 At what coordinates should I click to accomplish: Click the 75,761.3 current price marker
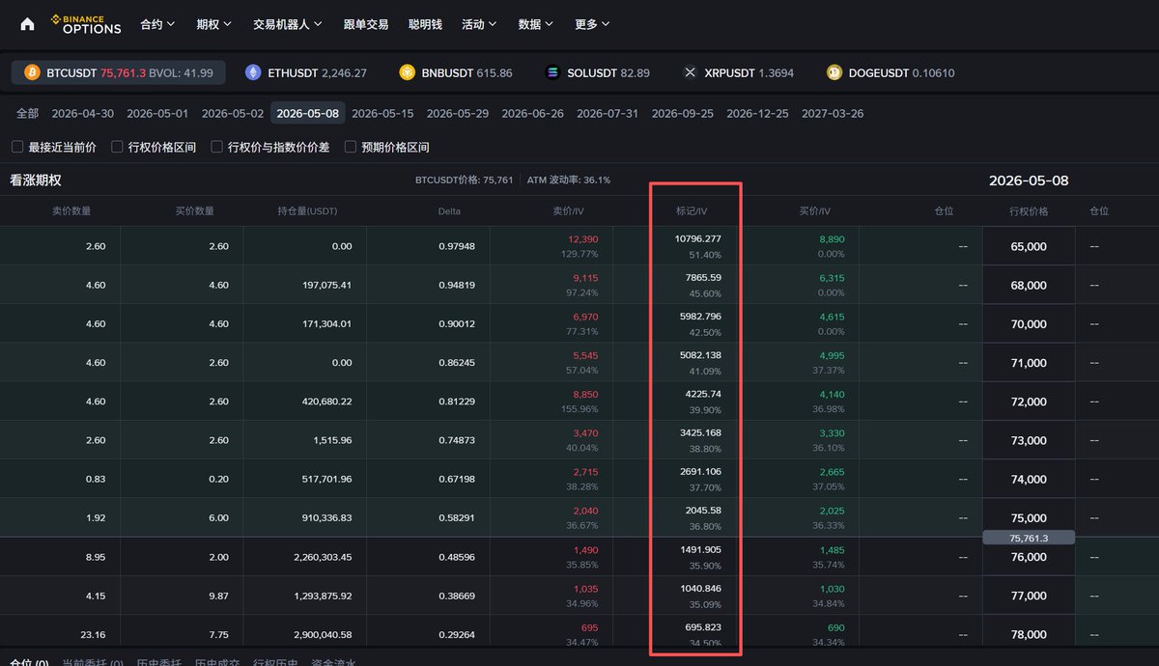point(1029,538)
